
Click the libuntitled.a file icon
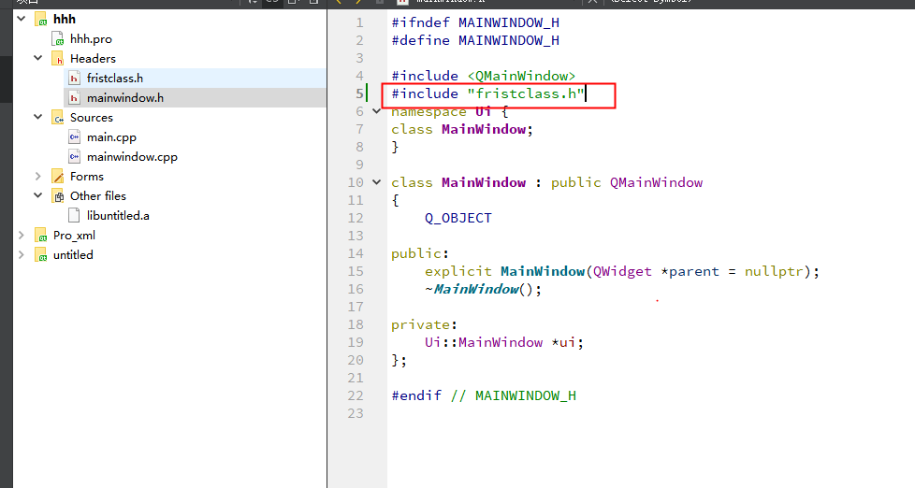[x=74, y=216]
